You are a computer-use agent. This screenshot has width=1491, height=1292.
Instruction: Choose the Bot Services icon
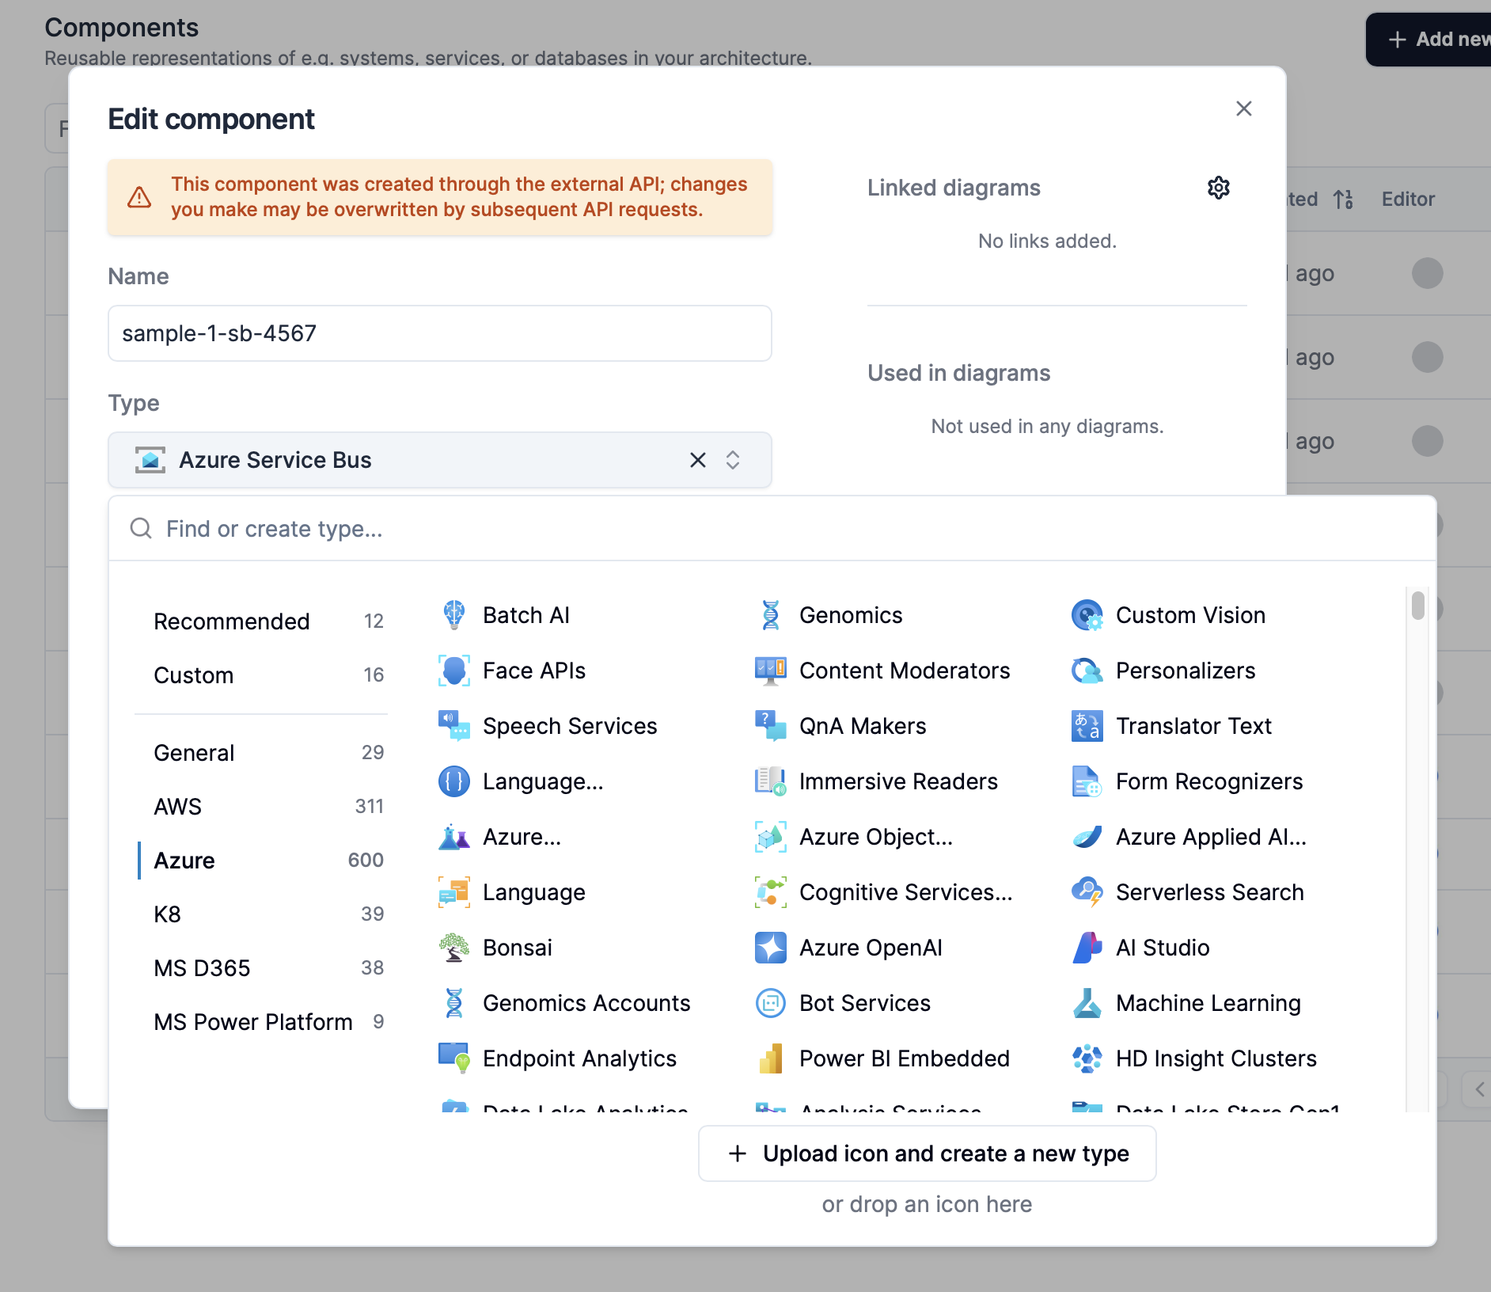point(771,1003)
